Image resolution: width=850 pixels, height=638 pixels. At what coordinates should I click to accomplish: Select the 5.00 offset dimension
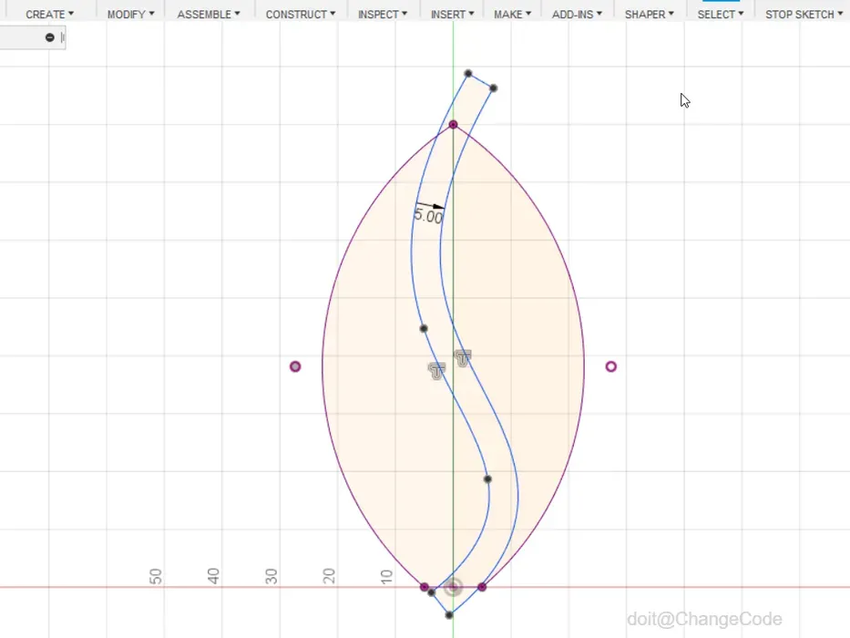point(428,217)
